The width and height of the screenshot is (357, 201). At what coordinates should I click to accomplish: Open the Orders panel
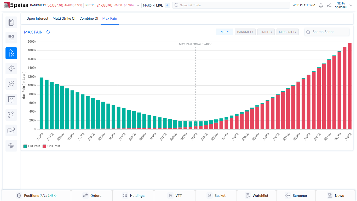pyautogui.click(x=92, y=196)
